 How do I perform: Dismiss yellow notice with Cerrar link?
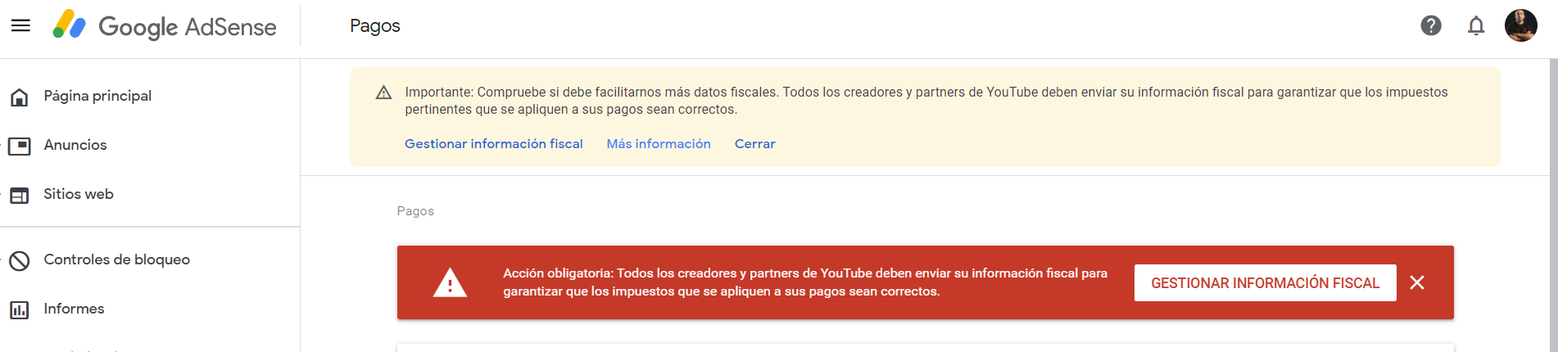(x=754, y=143)
